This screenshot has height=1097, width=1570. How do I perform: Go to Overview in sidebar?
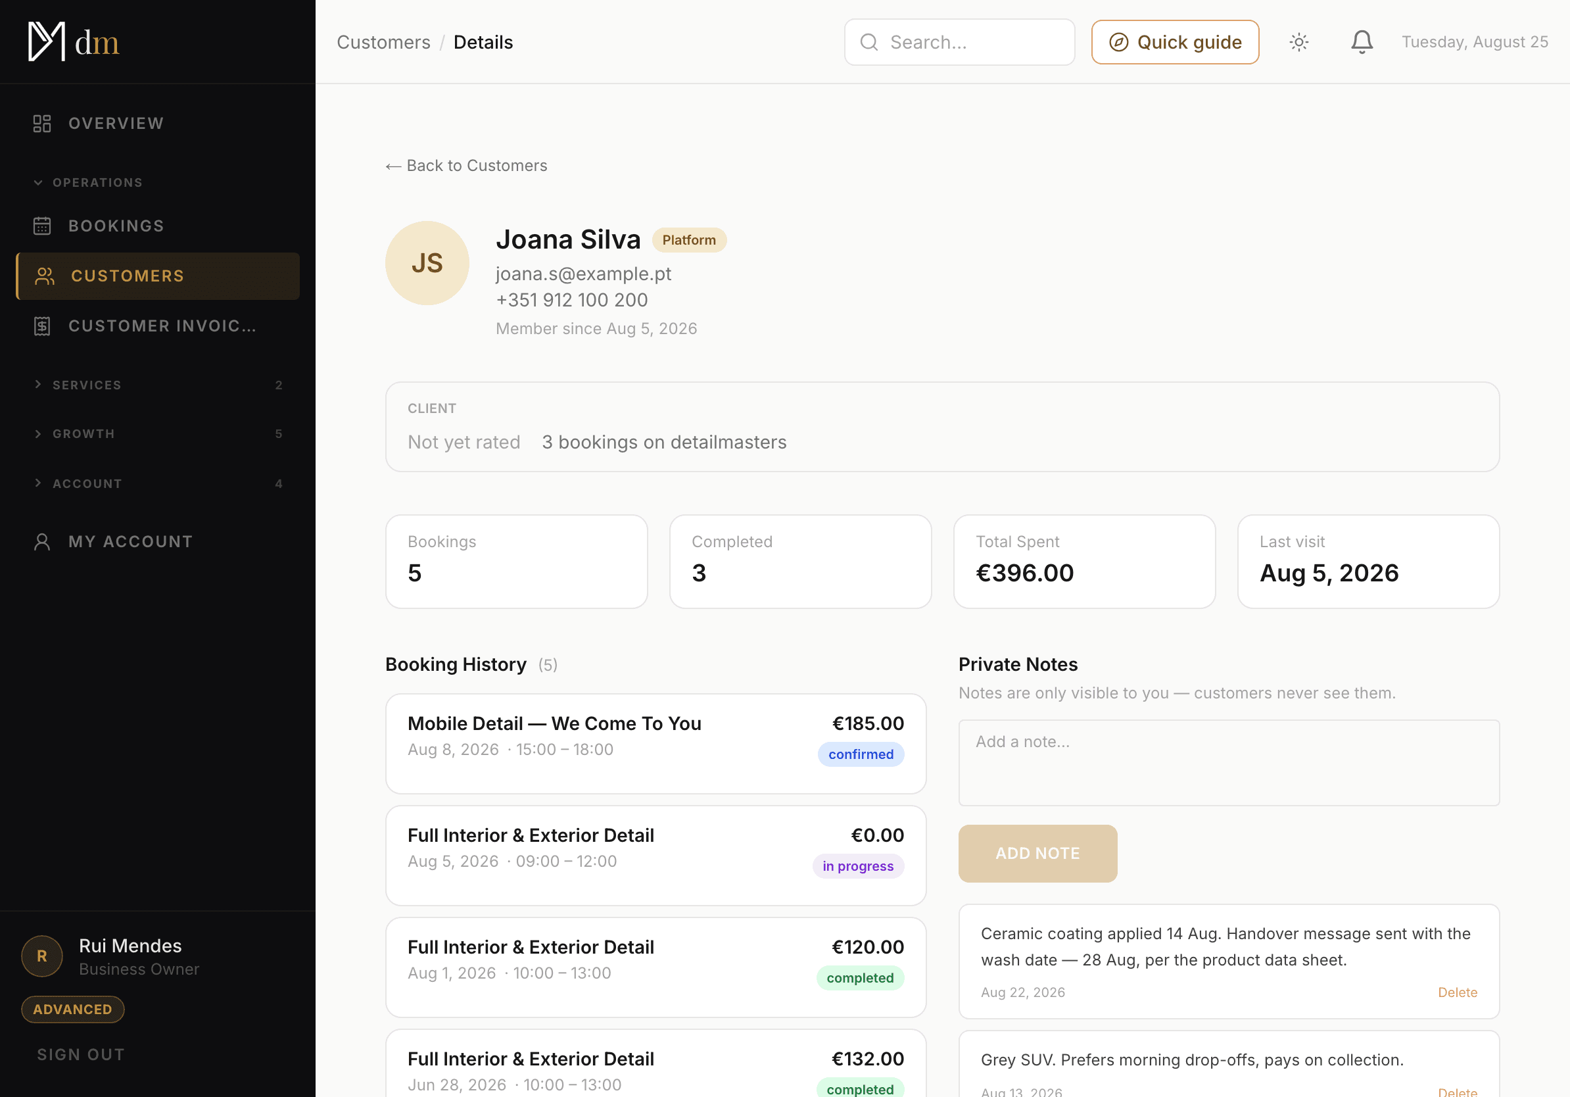[157, 123]
